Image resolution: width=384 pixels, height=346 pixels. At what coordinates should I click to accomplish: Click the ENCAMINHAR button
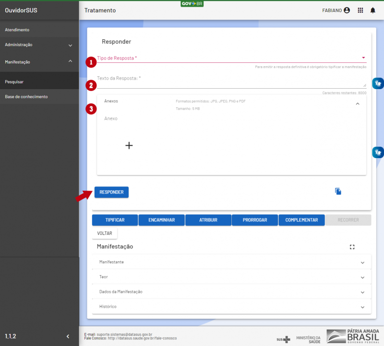pyautogui.click(x=161, y=220)
